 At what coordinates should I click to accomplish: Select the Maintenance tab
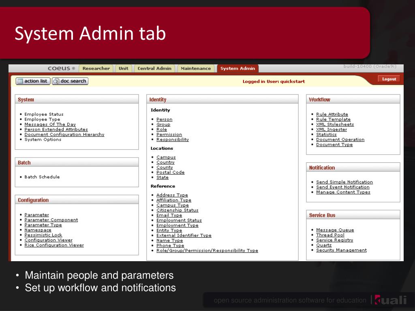196,68
